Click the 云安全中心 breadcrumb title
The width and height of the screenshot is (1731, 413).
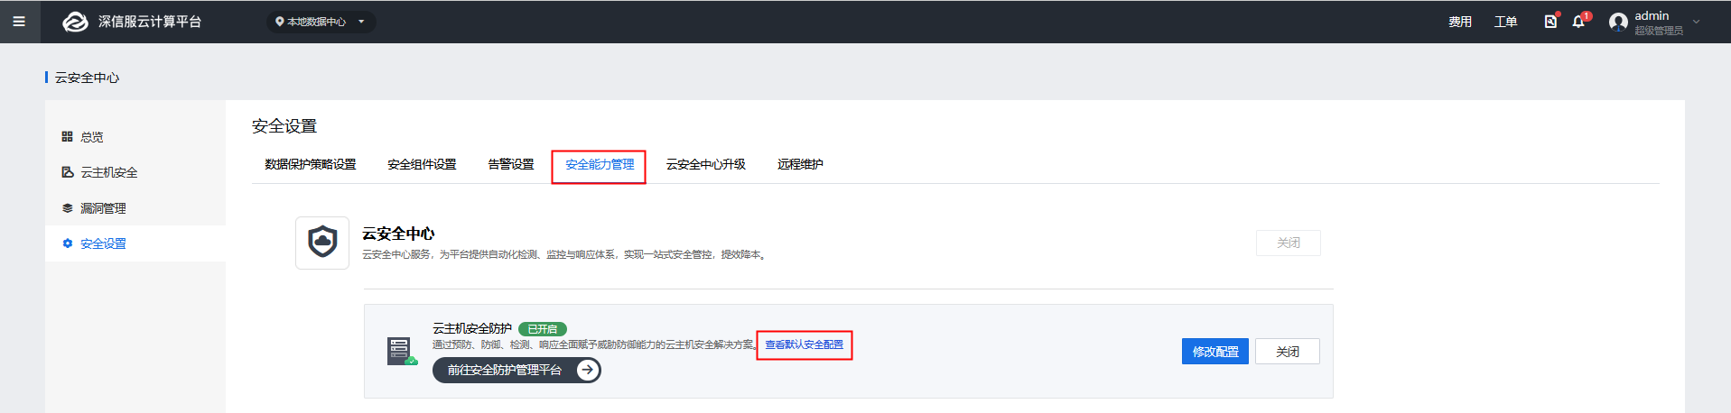[x=87, y=78]
